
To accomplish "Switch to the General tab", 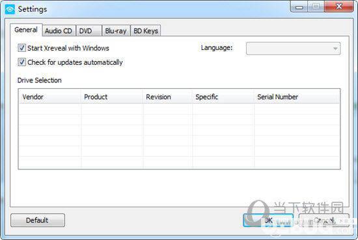I will pyautogui.click(x=26, y=30).
